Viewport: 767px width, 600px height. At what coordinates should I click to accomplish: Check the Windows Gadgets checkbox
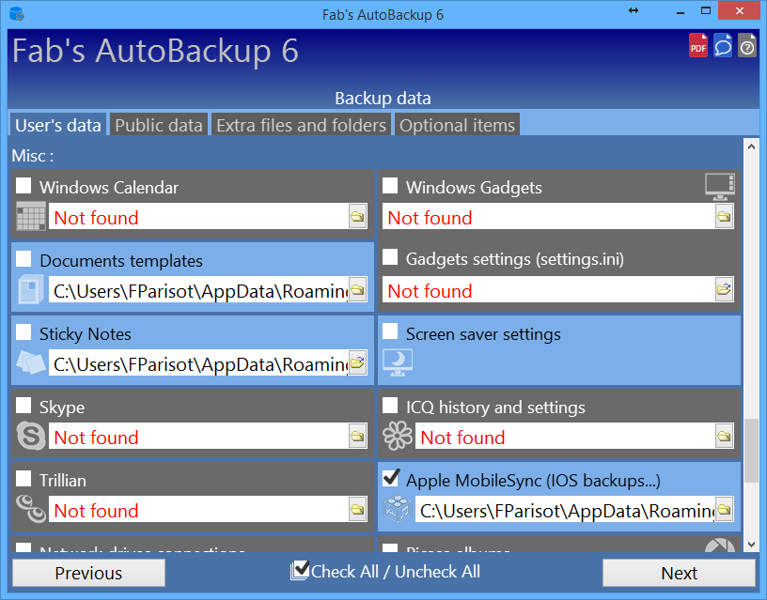(x=390, y=186)
